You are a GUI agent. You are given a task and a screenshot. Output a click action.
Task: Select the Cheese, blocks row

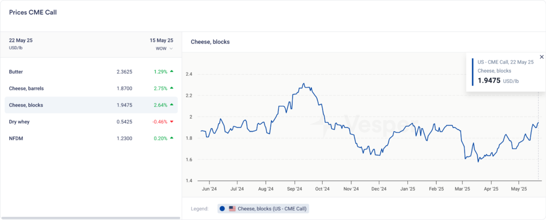pos(93,105)
